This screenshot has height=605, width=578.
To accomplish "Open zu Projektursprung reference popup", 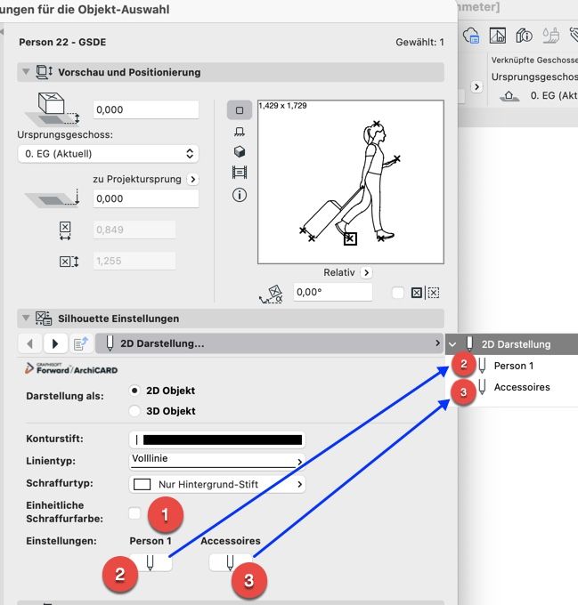I will coord(192,180).
